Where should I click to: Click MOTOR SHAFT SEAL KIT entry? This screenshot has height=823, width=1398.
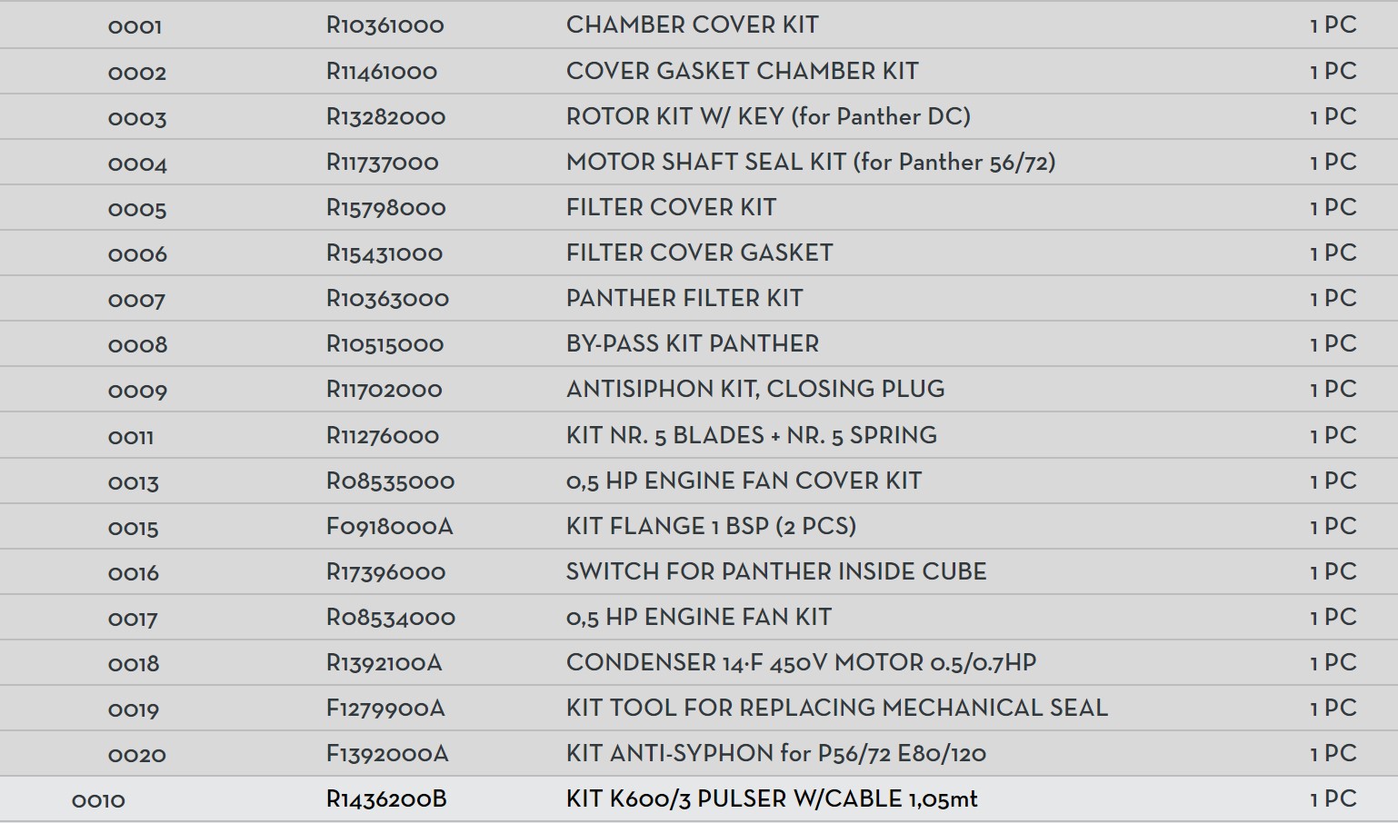pyautogui.click(x=810, y=163)
